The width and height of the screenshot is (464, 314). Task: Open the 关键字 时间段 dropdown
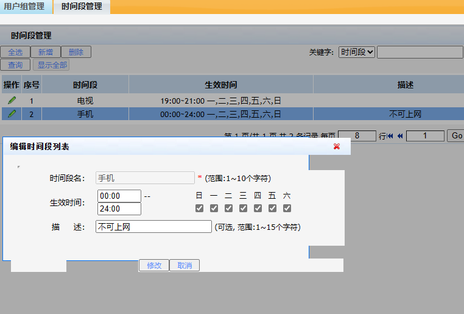(x=357, y=52)
